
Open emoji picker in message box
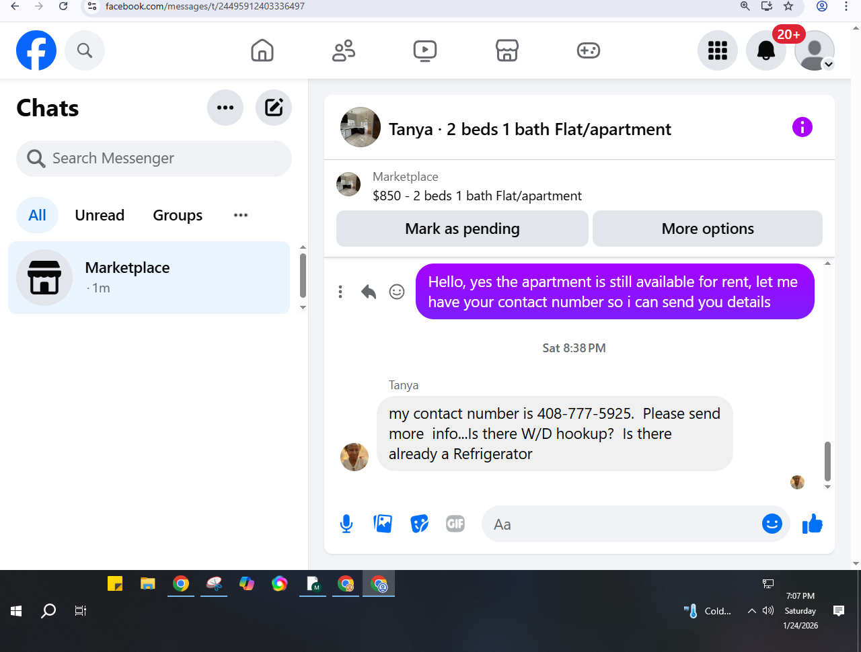tap(772, 524)
